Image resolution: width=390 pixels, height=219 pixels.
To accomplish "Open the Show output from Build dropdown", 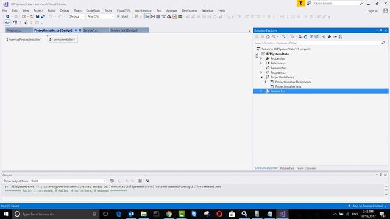I will click(x=68, y=181).
